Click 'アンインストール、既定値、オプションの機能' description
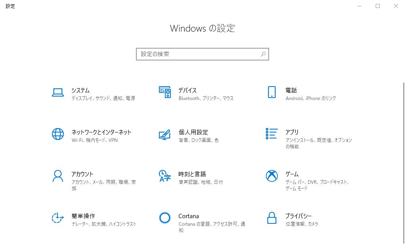Viewport: 405px width, 251px height. (x=319, y=143)
